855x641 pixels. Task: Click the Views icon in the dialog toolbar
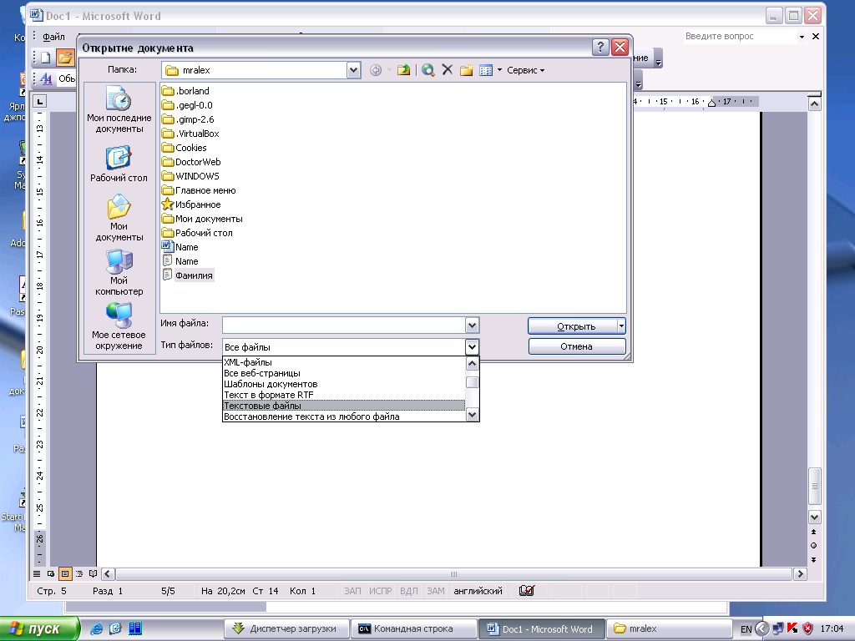tap(485, 70)
